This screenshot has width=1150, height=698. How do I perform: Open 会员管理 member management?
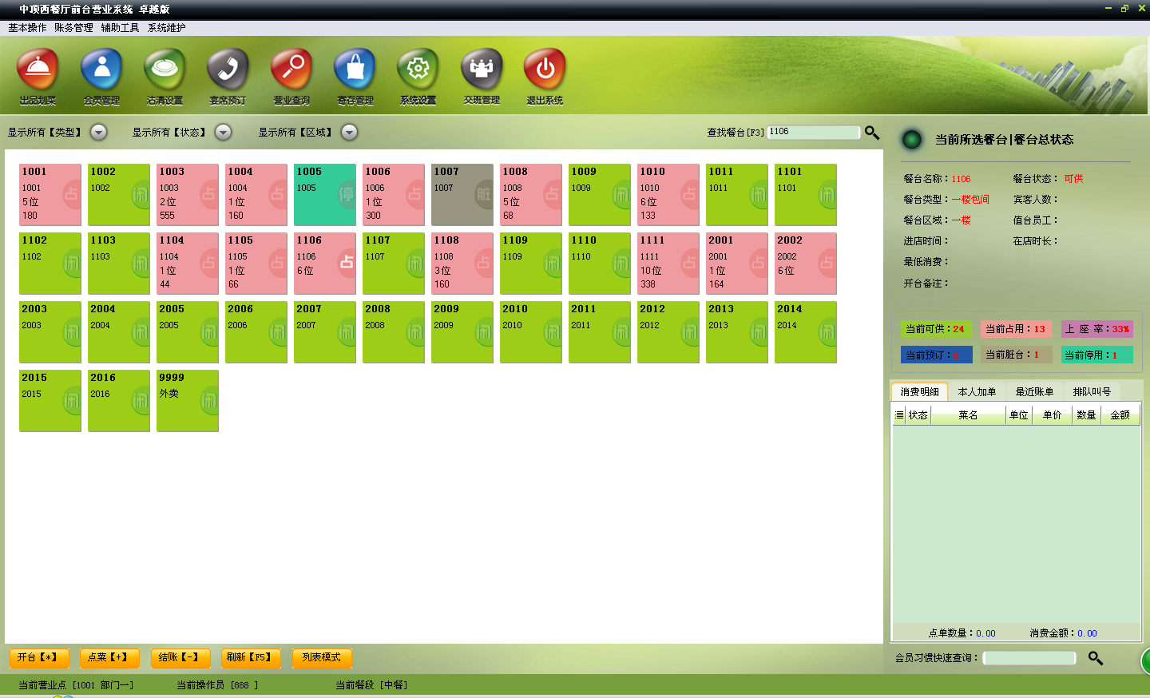pos(101,77)
